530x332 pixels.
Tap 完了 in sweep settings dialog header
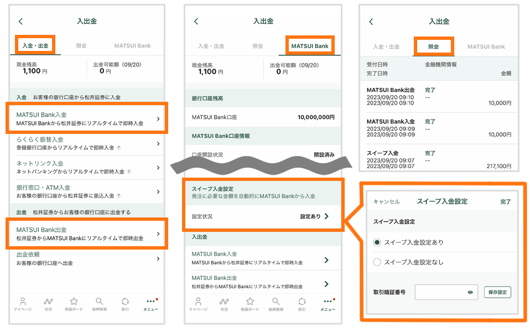click(505, 201)
